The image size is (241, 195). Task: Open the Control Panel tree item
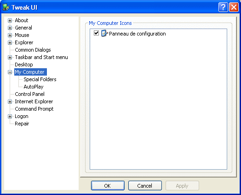(29, 94)
